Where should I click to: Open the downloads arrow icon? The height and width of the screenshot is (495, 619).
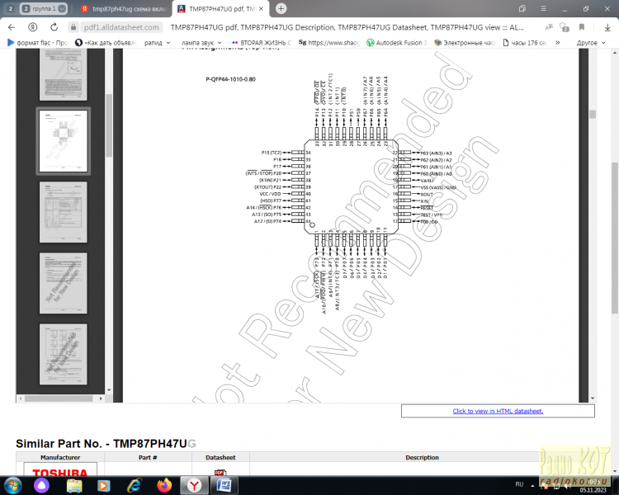pos(607,27)
